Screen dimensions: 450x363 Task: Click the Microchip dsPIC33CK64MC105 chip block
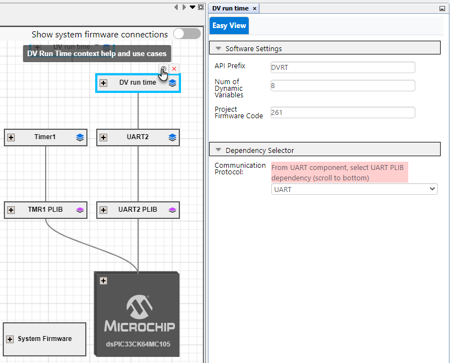[138, 313]
